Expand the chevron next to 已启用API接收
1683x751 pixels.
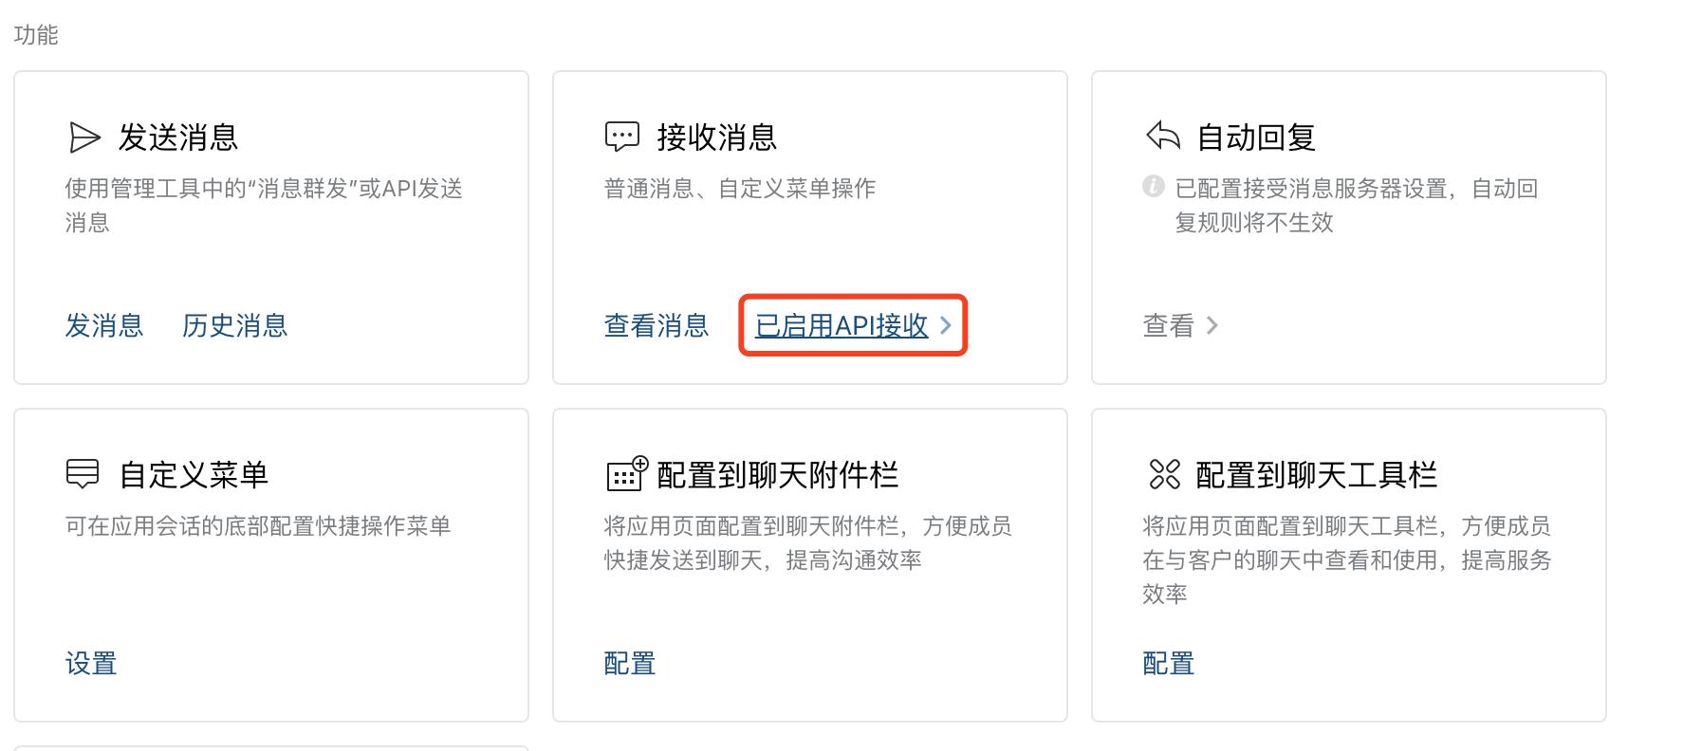point(946,326)
